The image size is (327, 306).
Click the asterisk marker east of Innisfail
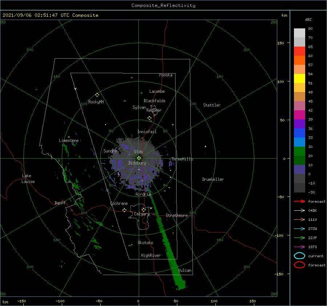(173, 125)
